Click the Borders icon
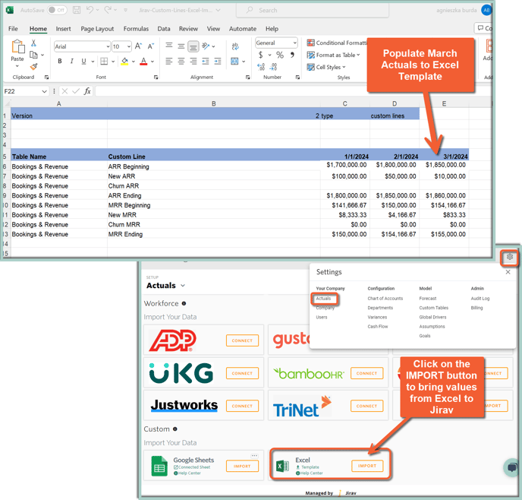This screenshot has width=522, height=500. coord(104,61)
